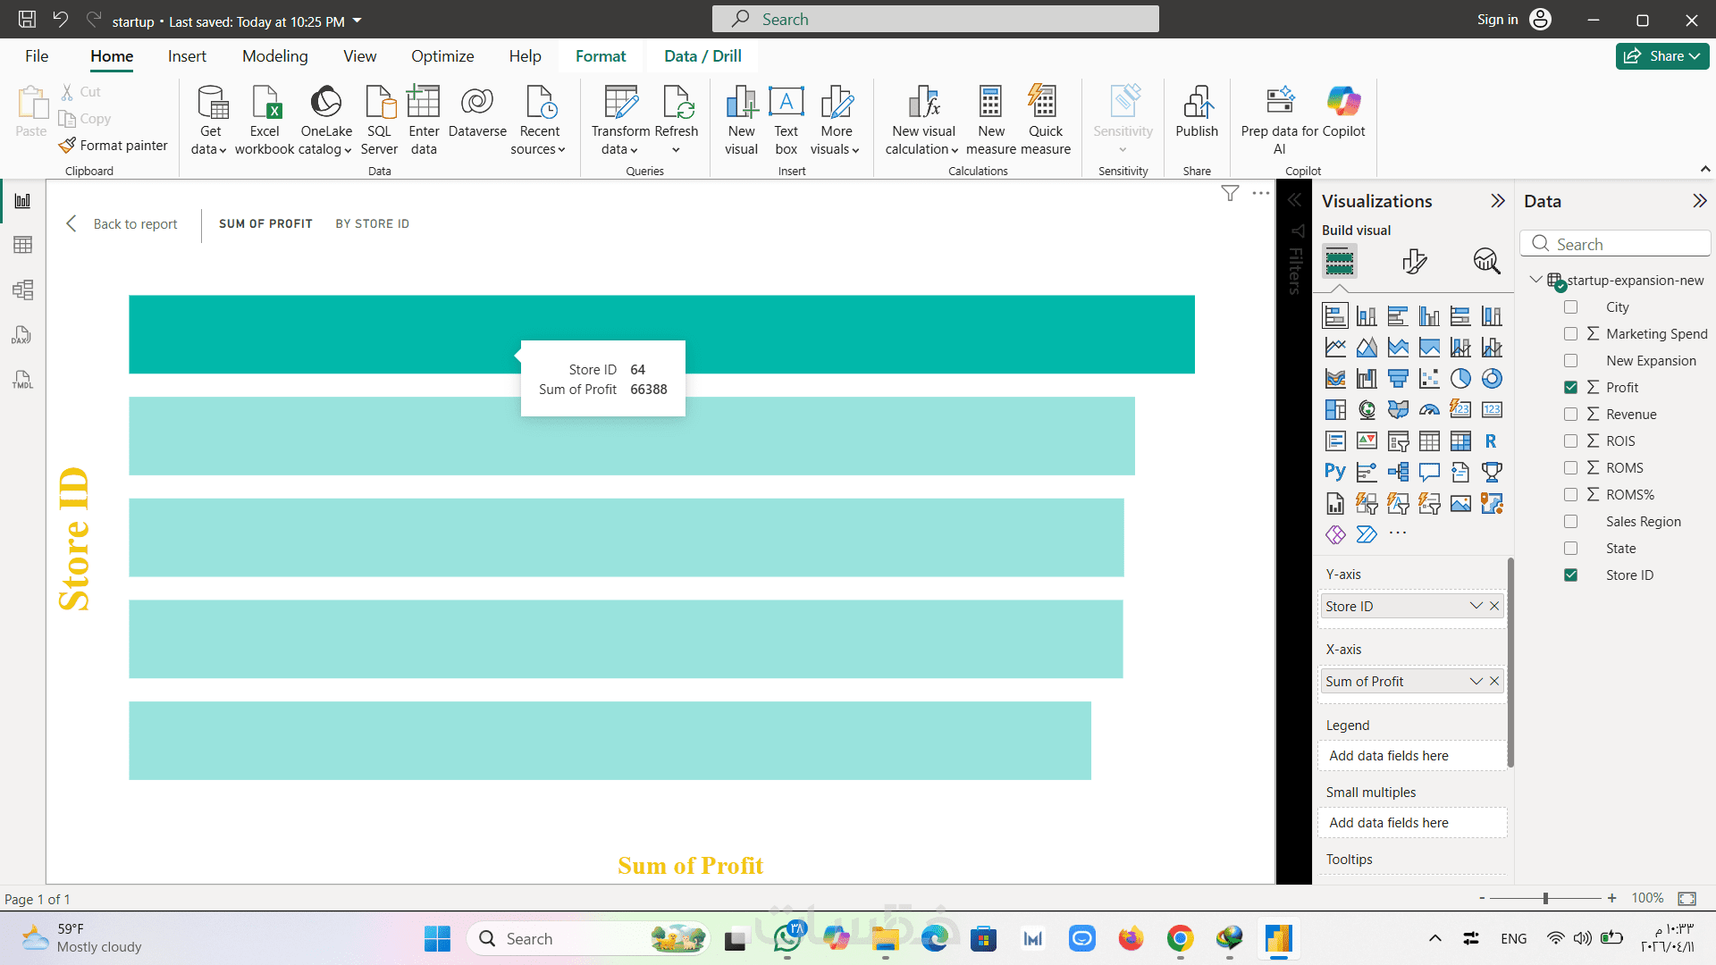Open the Format visual pane icon
Screen dimensions: 1716x965
click(x=1414, y=261)
